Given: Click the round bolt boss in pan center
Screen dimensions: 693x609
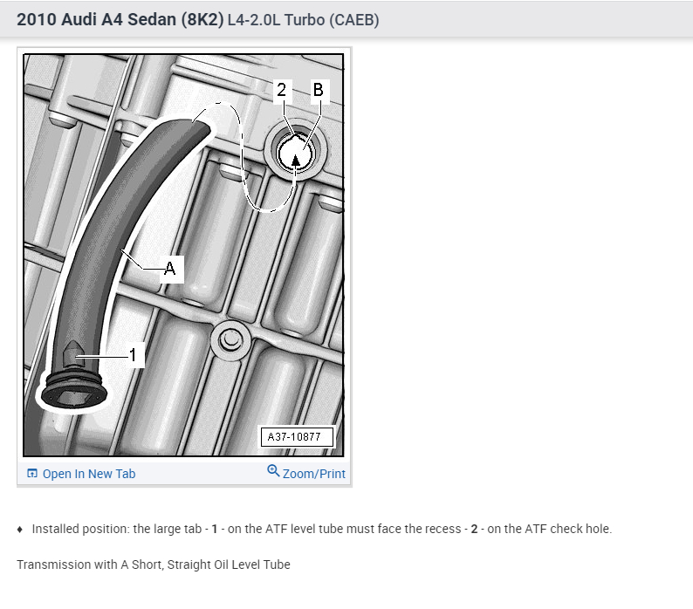Looking at the screenshot, I should tap(230, 340).
